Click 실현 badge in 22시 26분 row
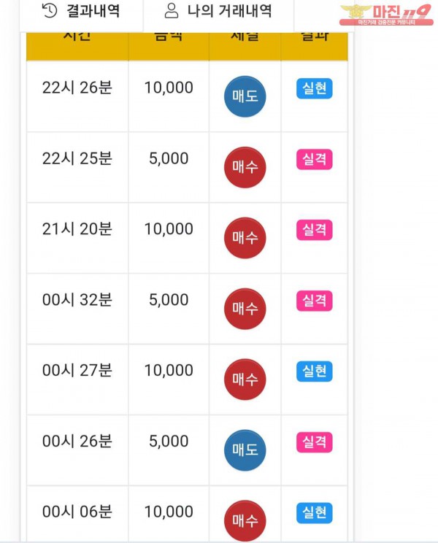This screenshot has height=543, width=438. coord(315,88)
